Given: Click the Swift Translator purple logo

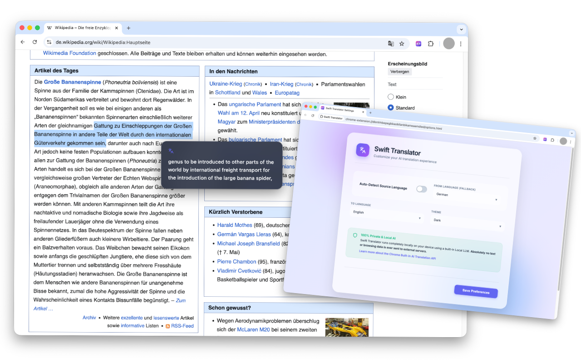Looking at the screenshot, I should [362, 149].
